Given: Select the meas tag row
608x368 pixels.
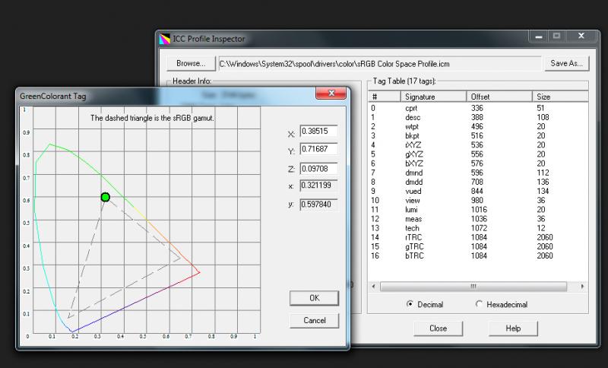Looking at the screenshot, I should pos(478,219).
